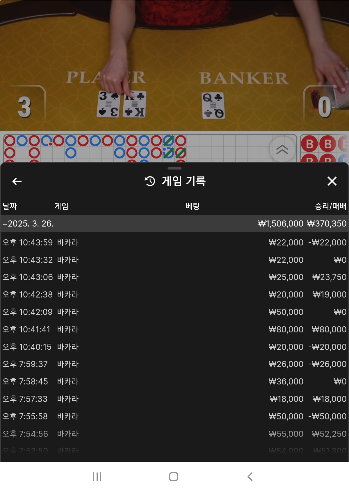Open the 오후 10:43:59 바카라 record
This screenshot has width=349, height=490.
pyautogui.click(x=174, y=243)
